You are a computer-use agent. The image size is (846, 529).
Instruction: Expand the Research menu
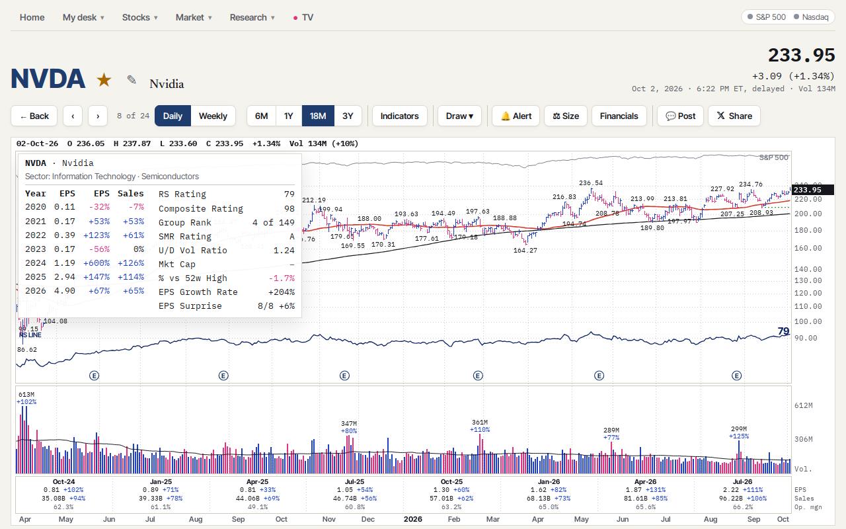252,17
